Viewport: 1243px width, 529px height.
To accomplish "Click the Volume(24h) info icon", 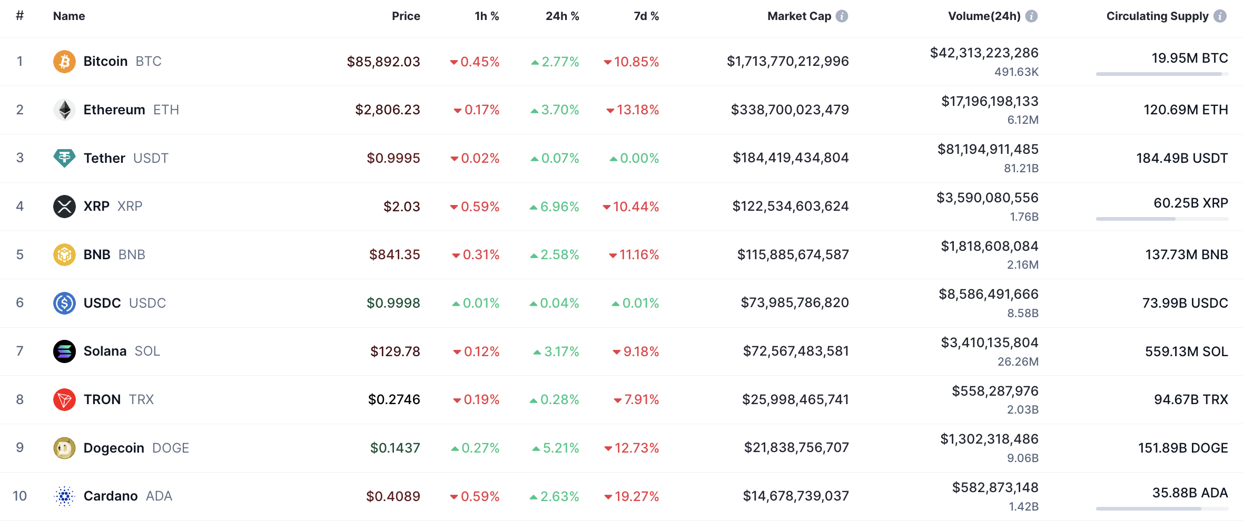I will click(x=1032, y=16).
